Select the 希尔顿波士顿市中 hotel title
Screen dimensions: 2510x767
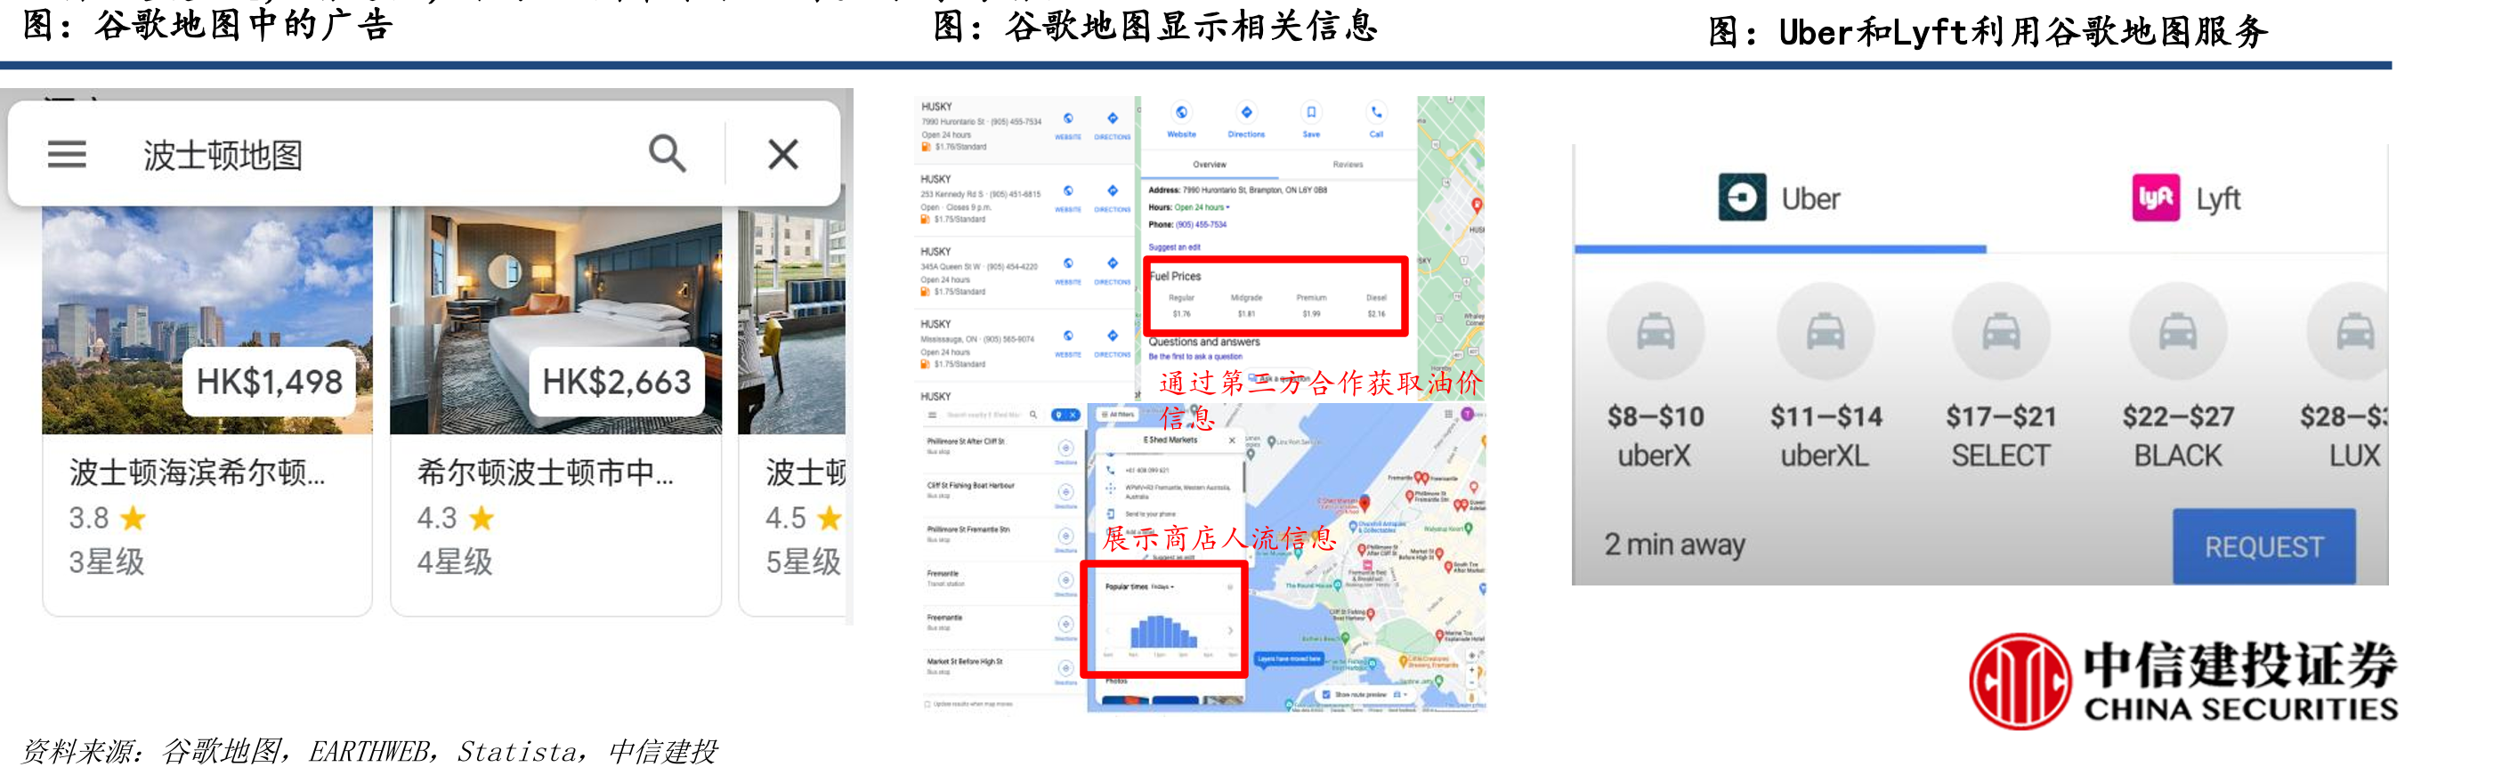coord(546,472)
